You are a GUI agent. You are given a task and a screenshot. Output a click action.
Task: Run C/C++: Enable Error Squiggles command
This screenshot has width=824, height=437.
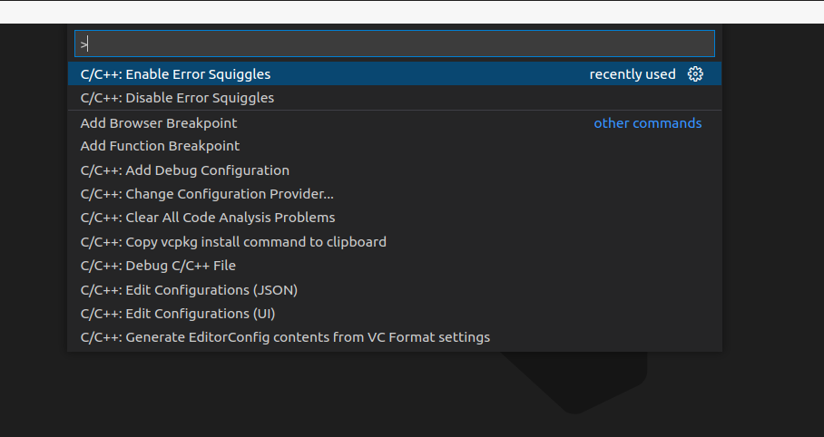coord(175,74)
